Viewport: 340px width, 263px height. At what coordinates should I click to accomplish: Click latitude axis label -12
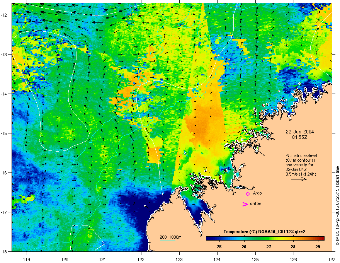(x=4, y=15)
